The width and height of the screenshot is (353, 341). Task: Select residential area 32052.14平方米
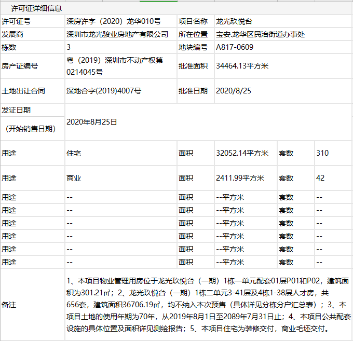point(242,153)
